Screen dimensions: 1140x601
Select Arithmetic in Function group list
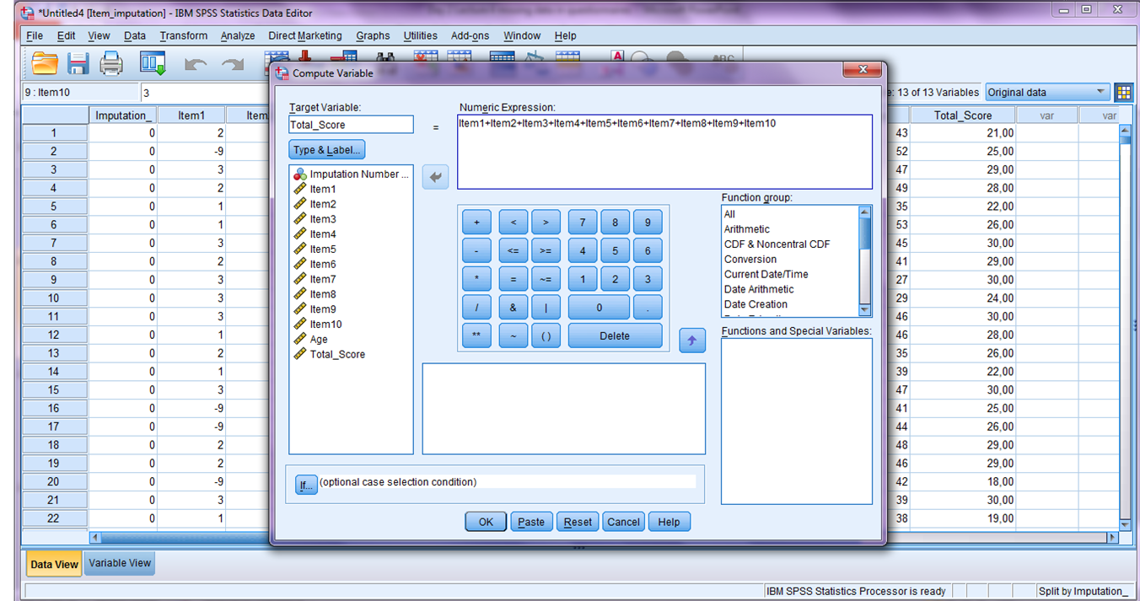click(746, 229)
